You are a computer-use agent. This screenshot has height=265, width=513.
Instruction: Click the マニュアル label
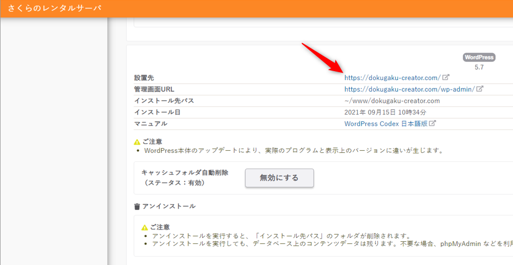(151, 124)
